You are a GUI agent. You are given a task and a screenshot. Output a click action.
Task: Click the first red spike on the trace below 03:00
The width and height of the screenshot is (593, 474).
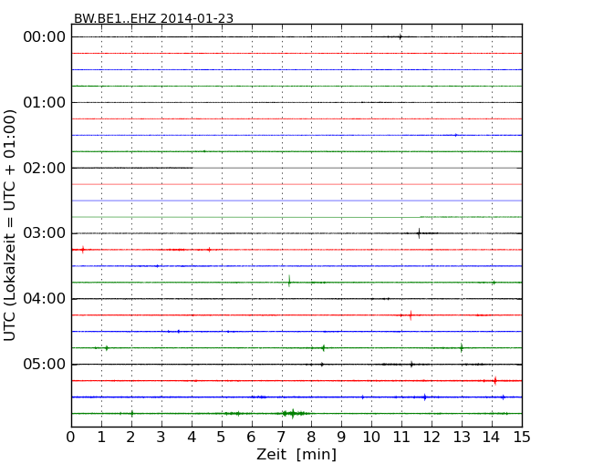tap(83, 250)
